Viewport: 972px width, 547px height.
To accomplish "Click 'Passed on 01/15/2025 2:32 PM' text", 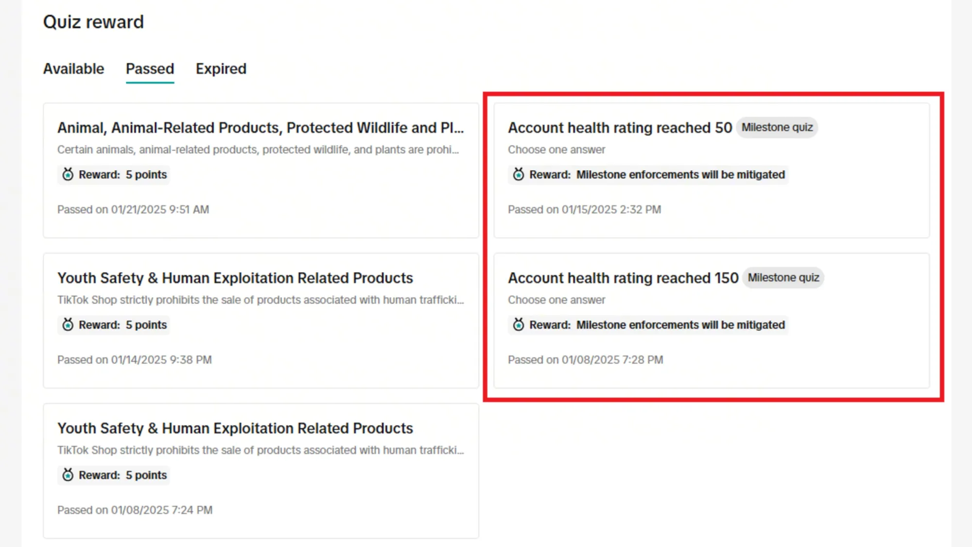I will [584, 210].
